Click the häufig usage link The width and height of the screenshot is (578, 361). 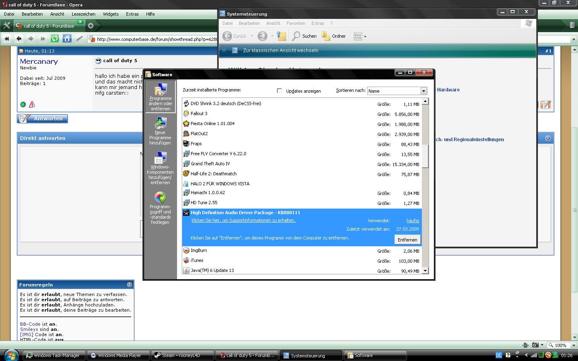[x=413, y=221]
